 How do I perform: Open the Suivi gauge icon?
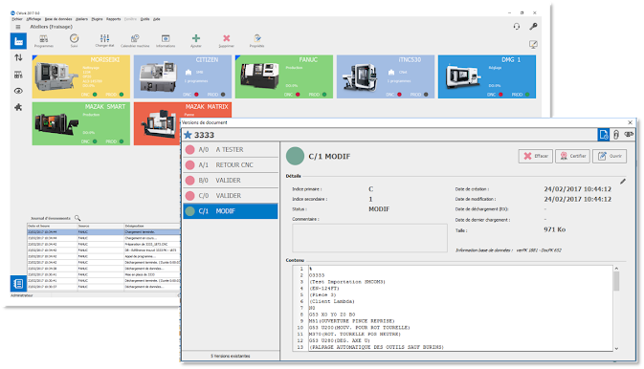pyautogui.click(x=74, y=41)
